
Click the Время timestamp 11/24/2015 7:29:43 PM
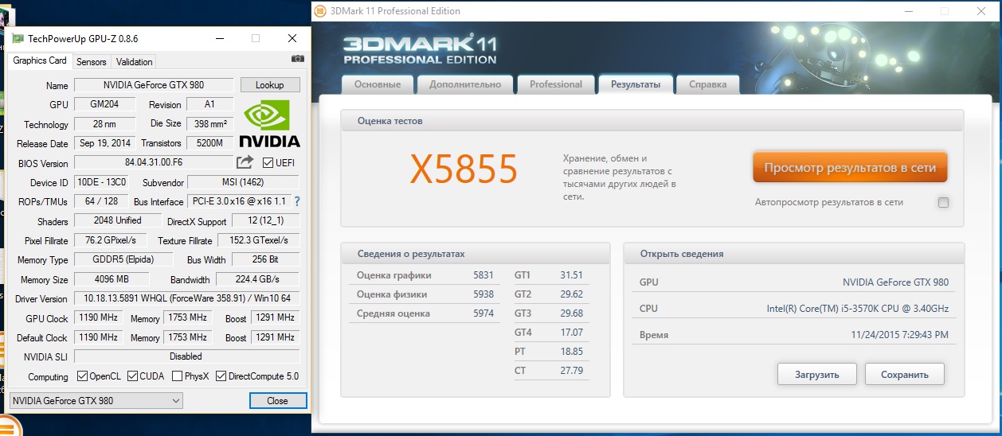(900, 335)
